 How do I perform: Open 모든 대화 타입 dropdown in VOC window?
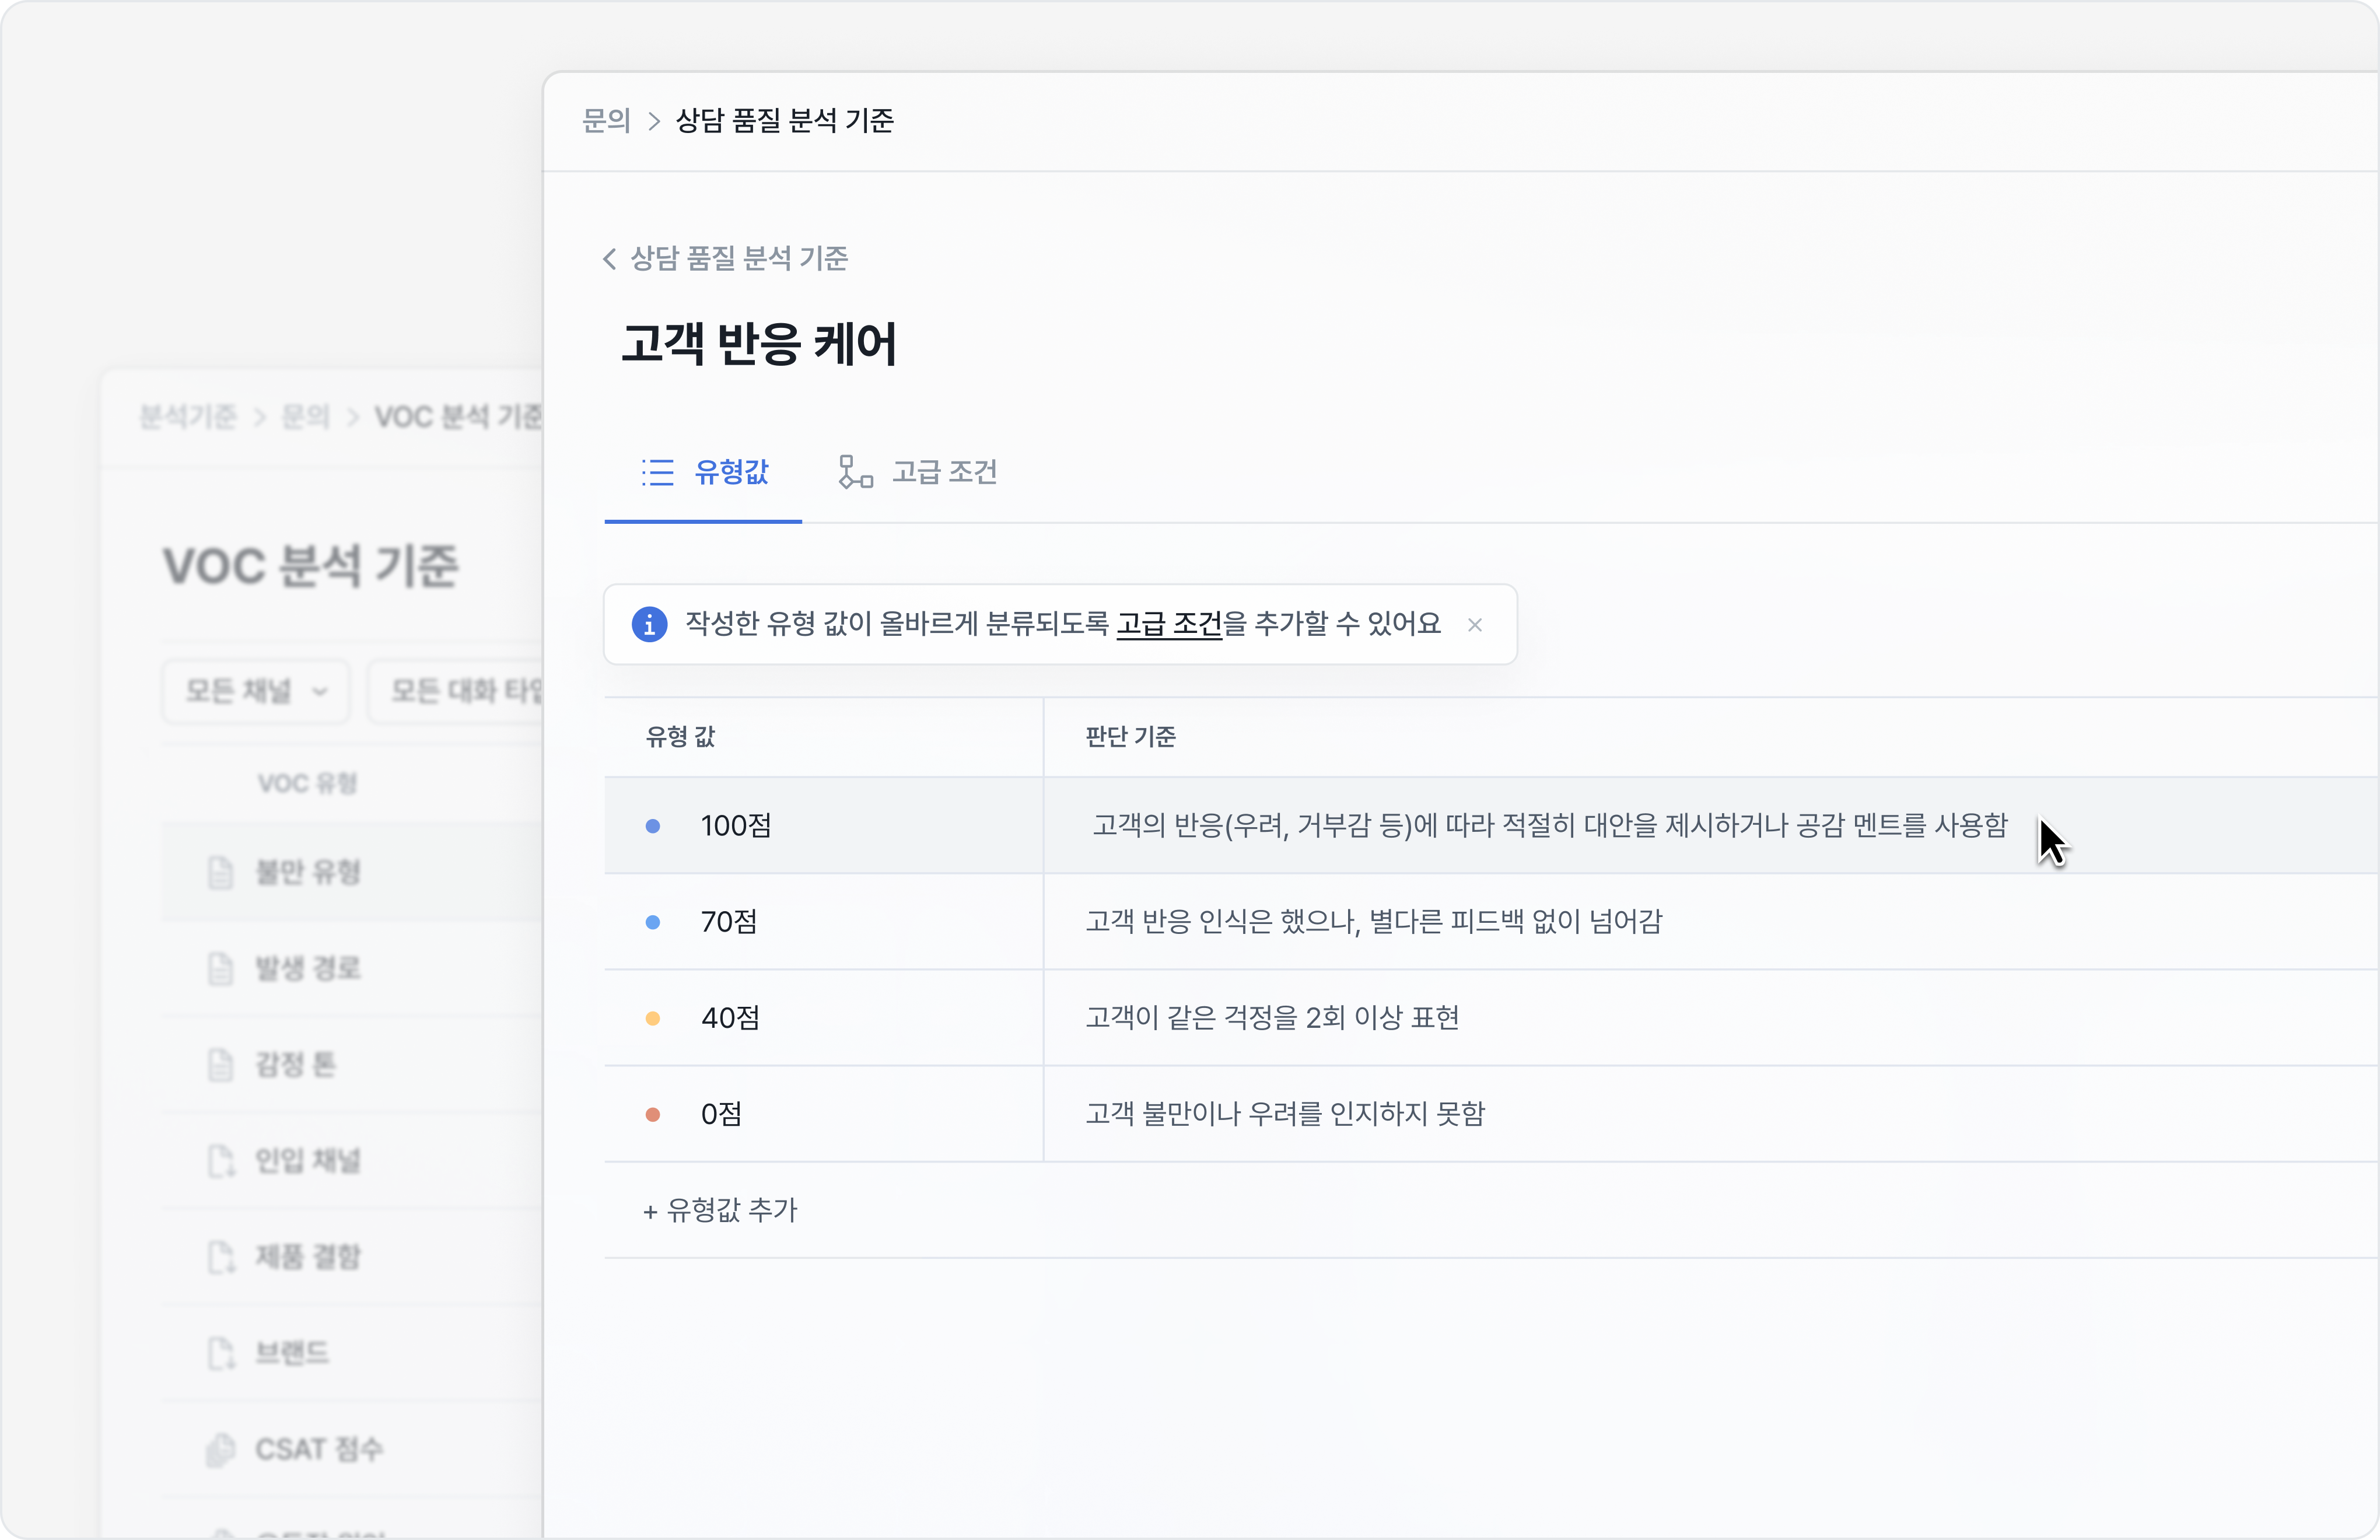click(x=456, y=691)
